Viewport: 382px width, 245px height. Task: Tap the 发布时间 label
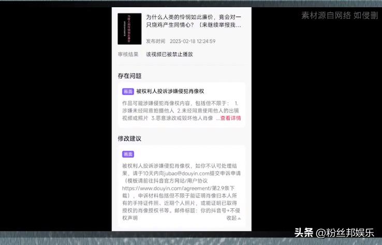coord(155,41)
